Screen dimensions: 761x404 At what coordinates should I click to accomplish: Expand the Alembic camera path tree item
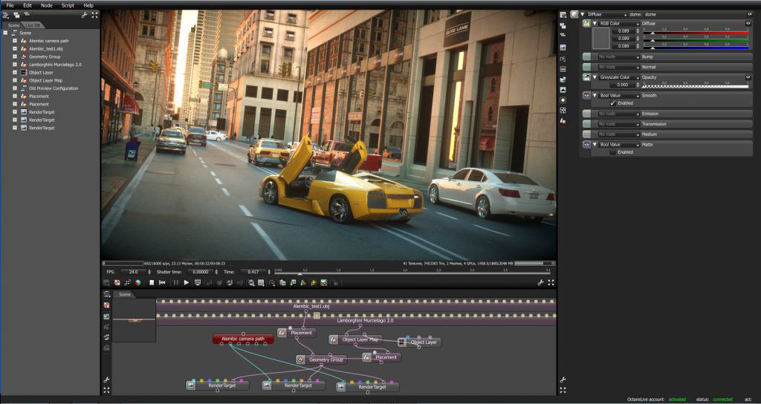click(x=15, y=41)
